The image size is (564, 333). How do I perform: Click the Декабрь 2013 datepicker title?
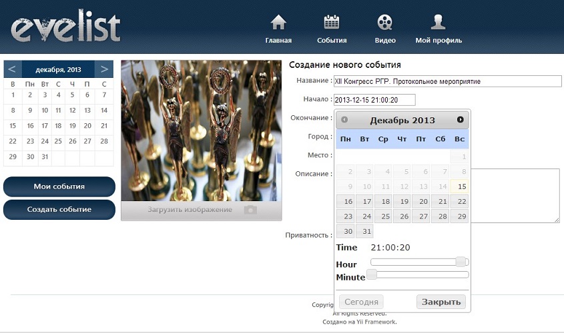tap(402, 120)
